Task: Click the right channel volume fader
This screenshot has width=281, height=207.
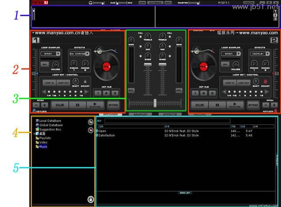Action: 162,64
